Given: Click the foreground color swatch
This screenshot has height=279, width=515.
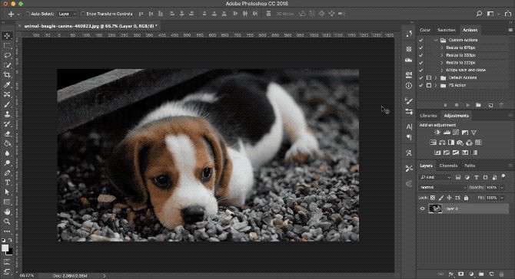Looking at the screenshot, I should pos(5,248).
